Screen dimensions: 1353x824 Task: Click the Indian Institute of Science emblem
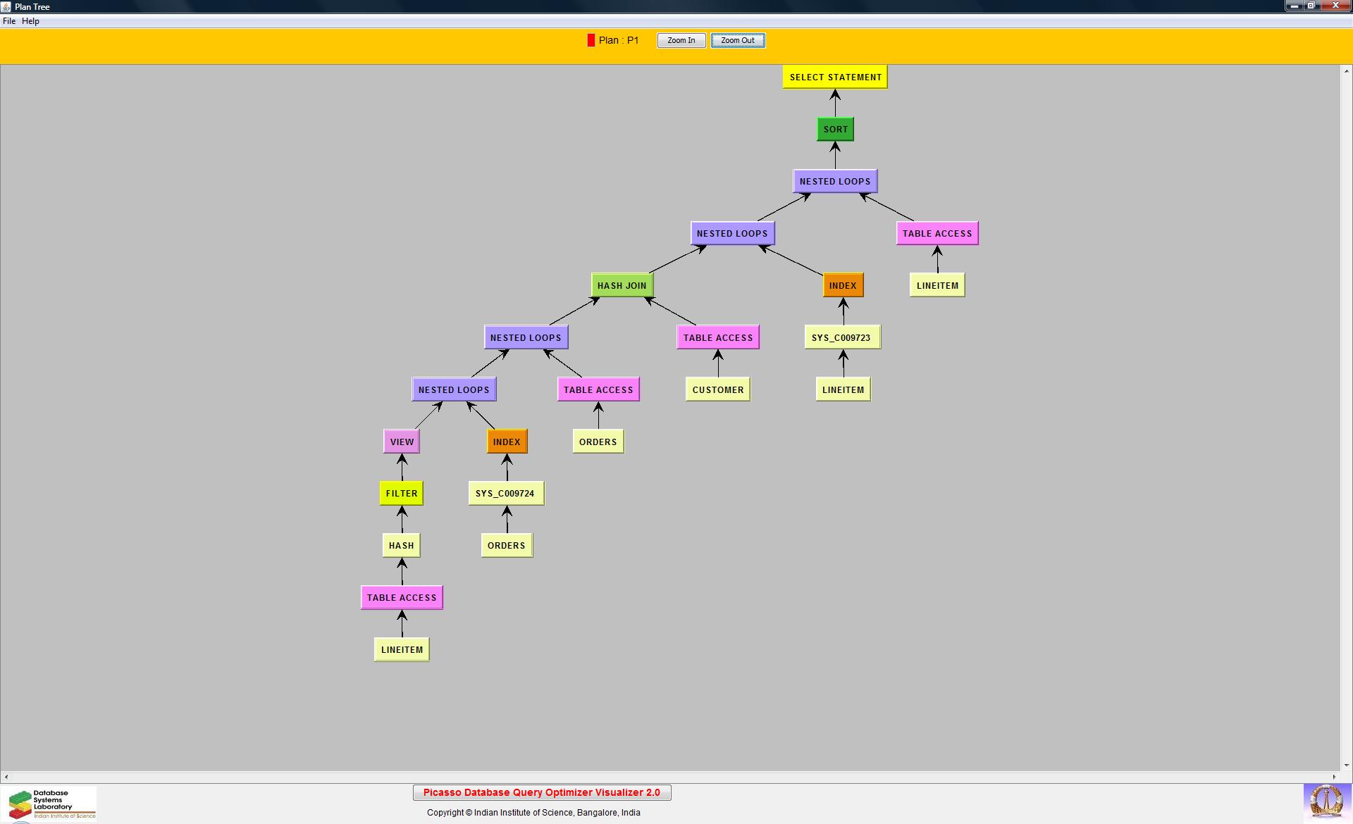[x=1326, y=802]
